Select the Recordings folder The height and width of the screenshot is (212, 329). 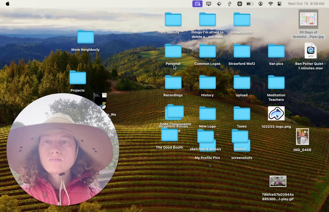pyautogui.click(x=173, y=82)
